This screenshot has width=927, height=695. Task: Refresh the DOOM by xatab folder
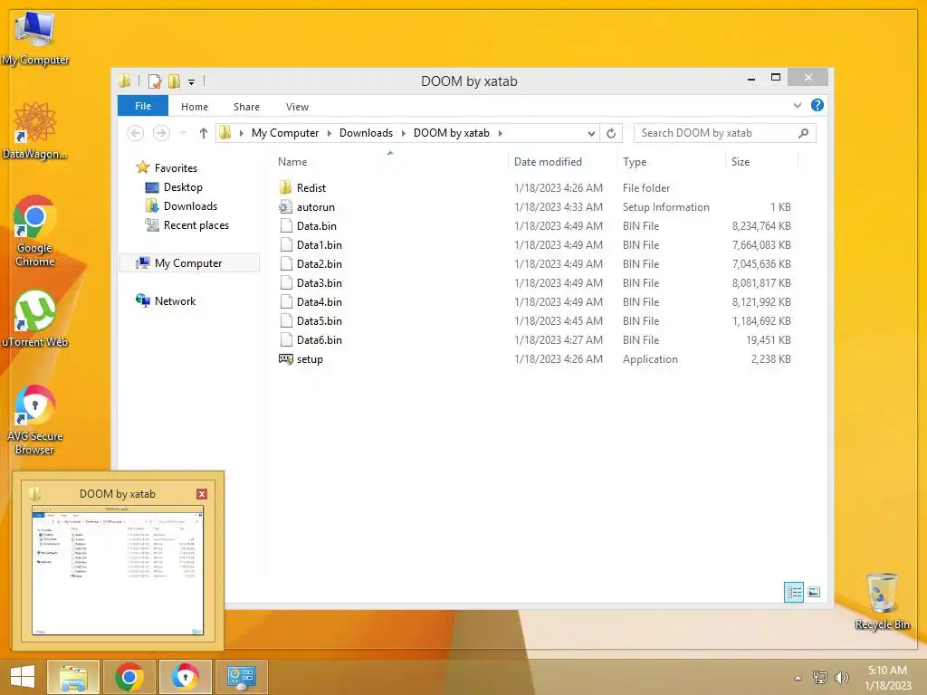point(611,134)
